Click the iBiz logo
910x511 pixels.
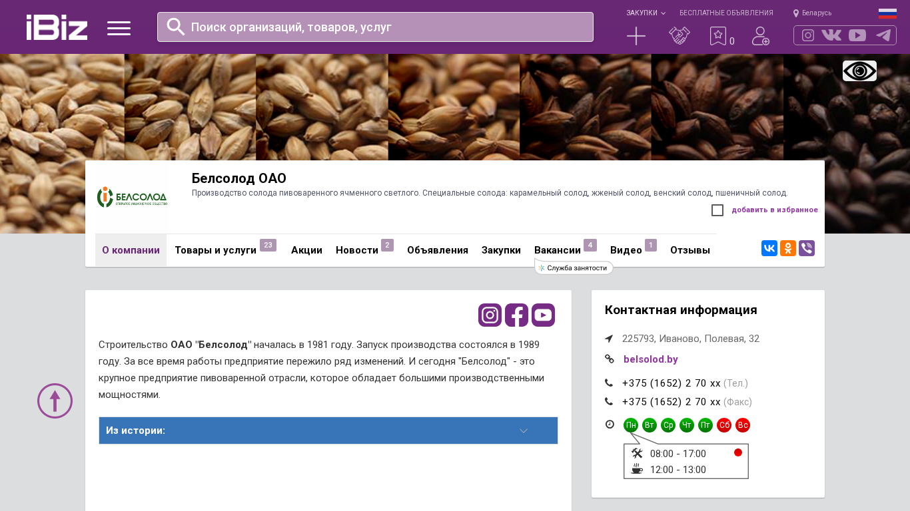pos(57,27)
